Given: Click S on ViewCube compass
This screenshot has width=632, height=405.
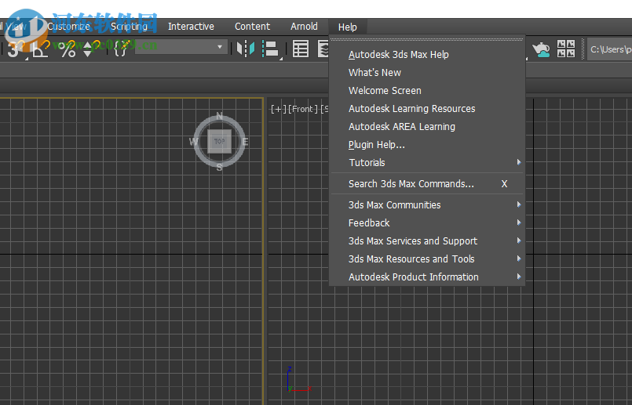Looking at the screenshot, I should (219, 168).
